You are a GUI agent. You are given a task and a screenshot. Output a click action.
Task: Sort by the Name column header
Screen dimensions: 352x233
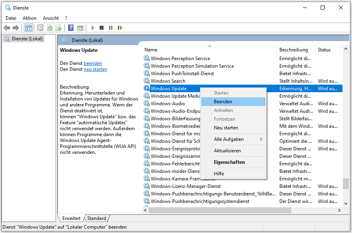210,50
